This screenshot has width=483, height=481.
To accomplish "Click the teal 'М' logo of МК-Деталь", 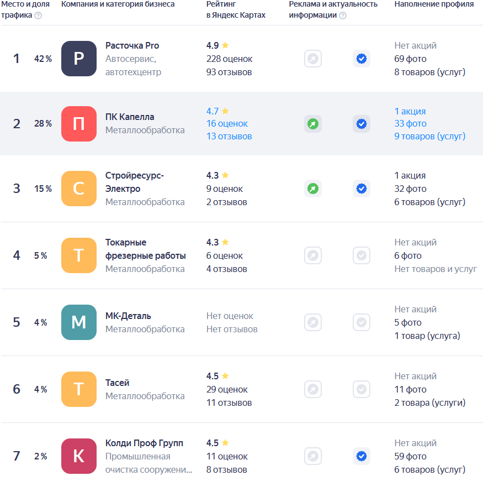I will pos(79,322).
